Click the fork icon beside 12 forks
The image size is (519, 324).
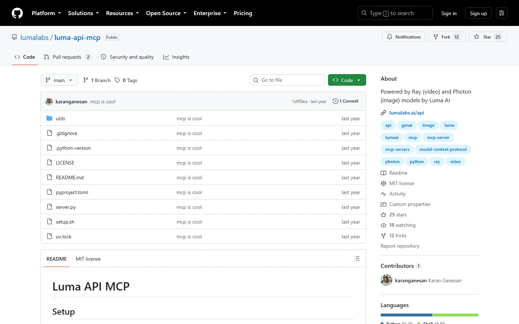pos(383,235)
